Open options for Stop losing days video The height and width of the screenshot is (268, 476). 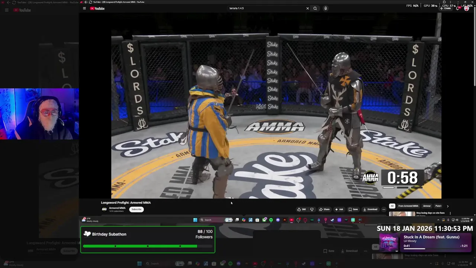450,213
